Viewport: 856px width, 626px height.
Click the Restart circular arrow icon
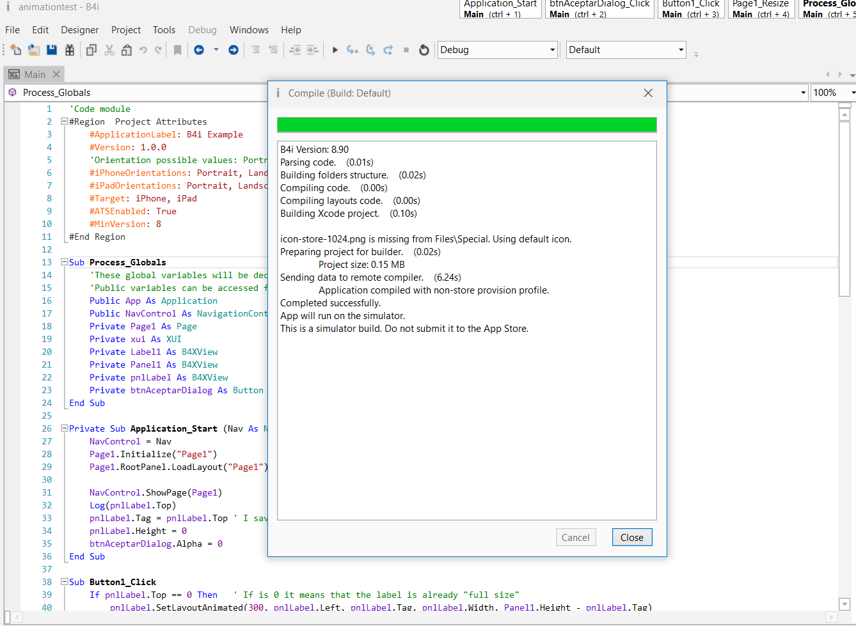pyautogui.click(x=424, y=50)
